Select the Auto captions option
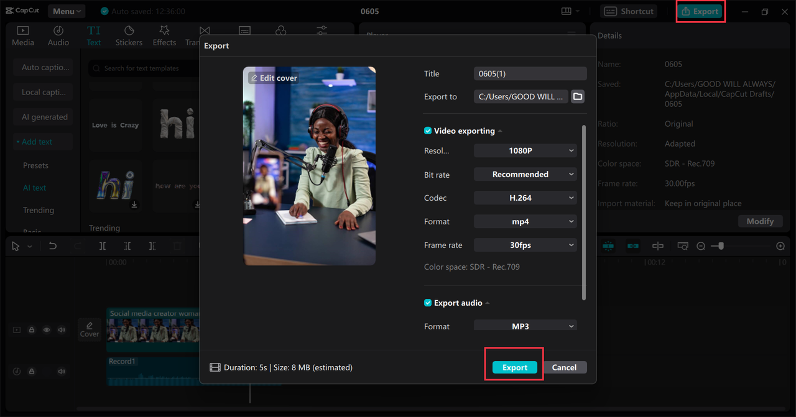Screen dimensions: 796x417 (x=43, y=67)
